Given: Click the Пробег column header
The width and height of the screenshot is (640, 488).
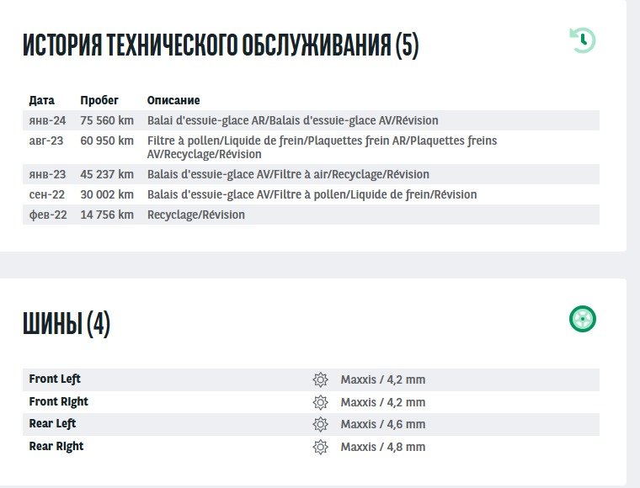Looking at the screenshot, I should point(99,100).
